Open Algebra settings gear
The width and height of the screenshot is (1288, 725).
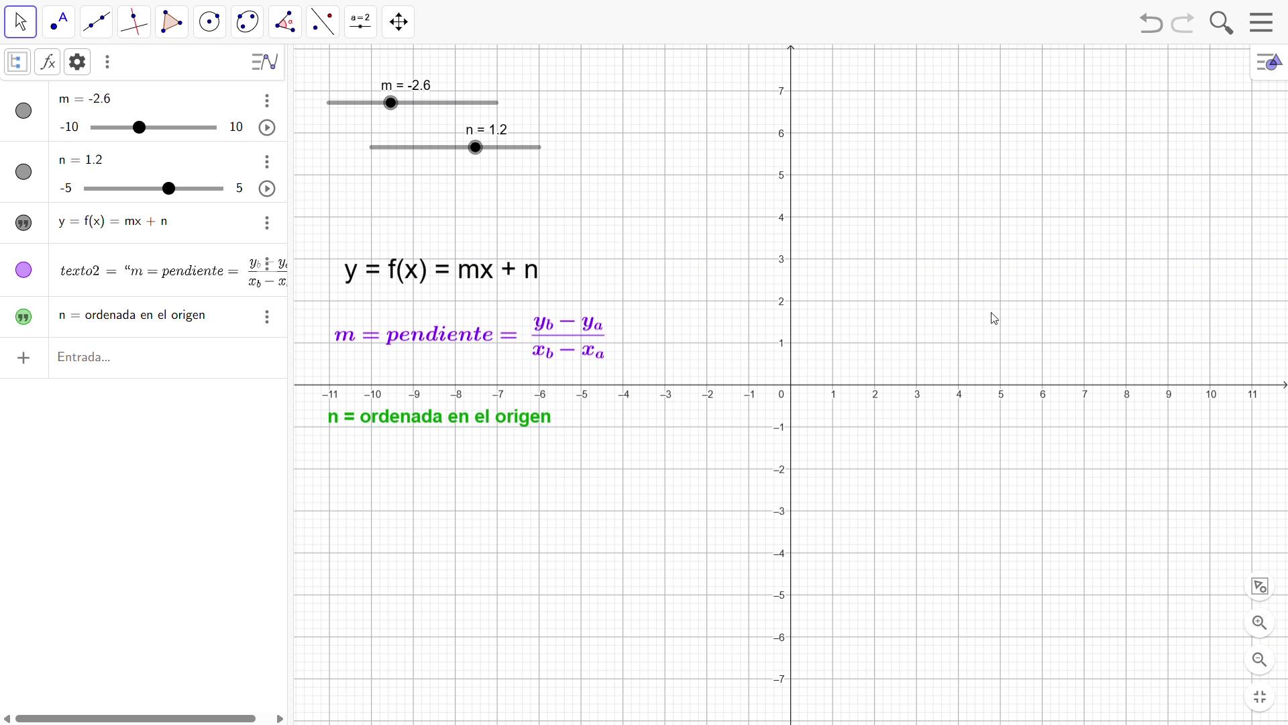[78, 62]
